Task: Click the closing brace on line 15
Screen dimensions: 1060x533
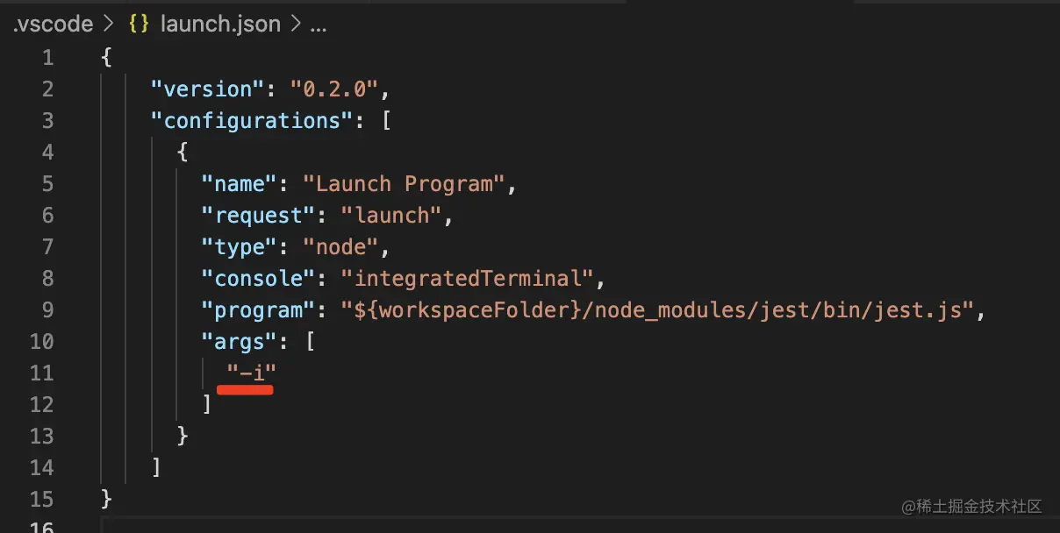Action: (106, 499)
